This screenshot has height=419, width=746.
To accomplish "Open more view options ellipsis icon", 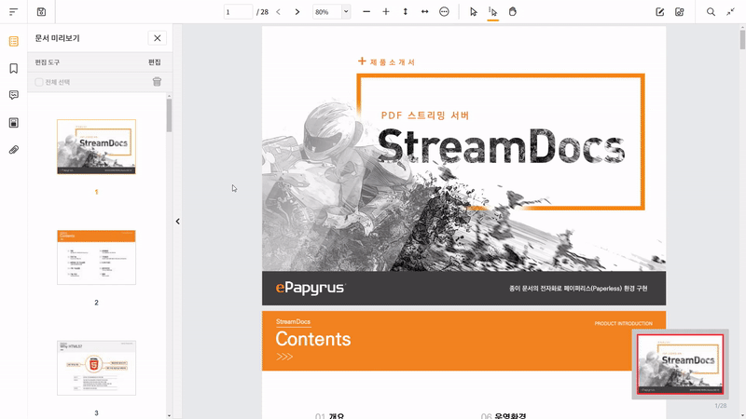I will pyautogui.click(x=444, y=12).
